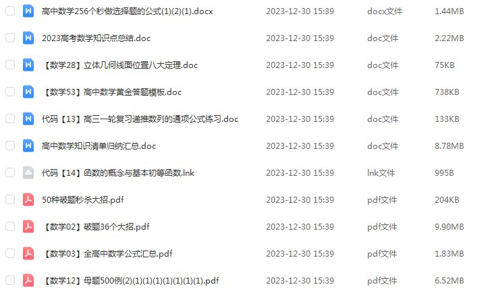Click the PDF icon for 50种破题秒杀大招.pdf
Image resolution: width=486 pixels, height=293 pixels.
(28, 199)
